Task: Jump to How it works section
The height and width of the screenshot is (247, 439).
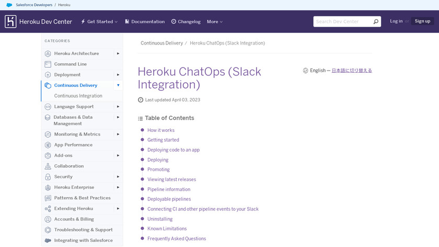Action: tap(161, 130)
